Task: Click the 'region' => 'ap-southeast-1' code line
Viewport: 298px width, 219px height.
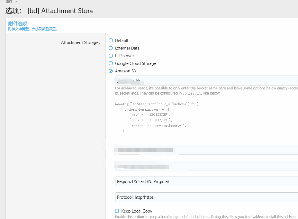Action: (157, 126)
